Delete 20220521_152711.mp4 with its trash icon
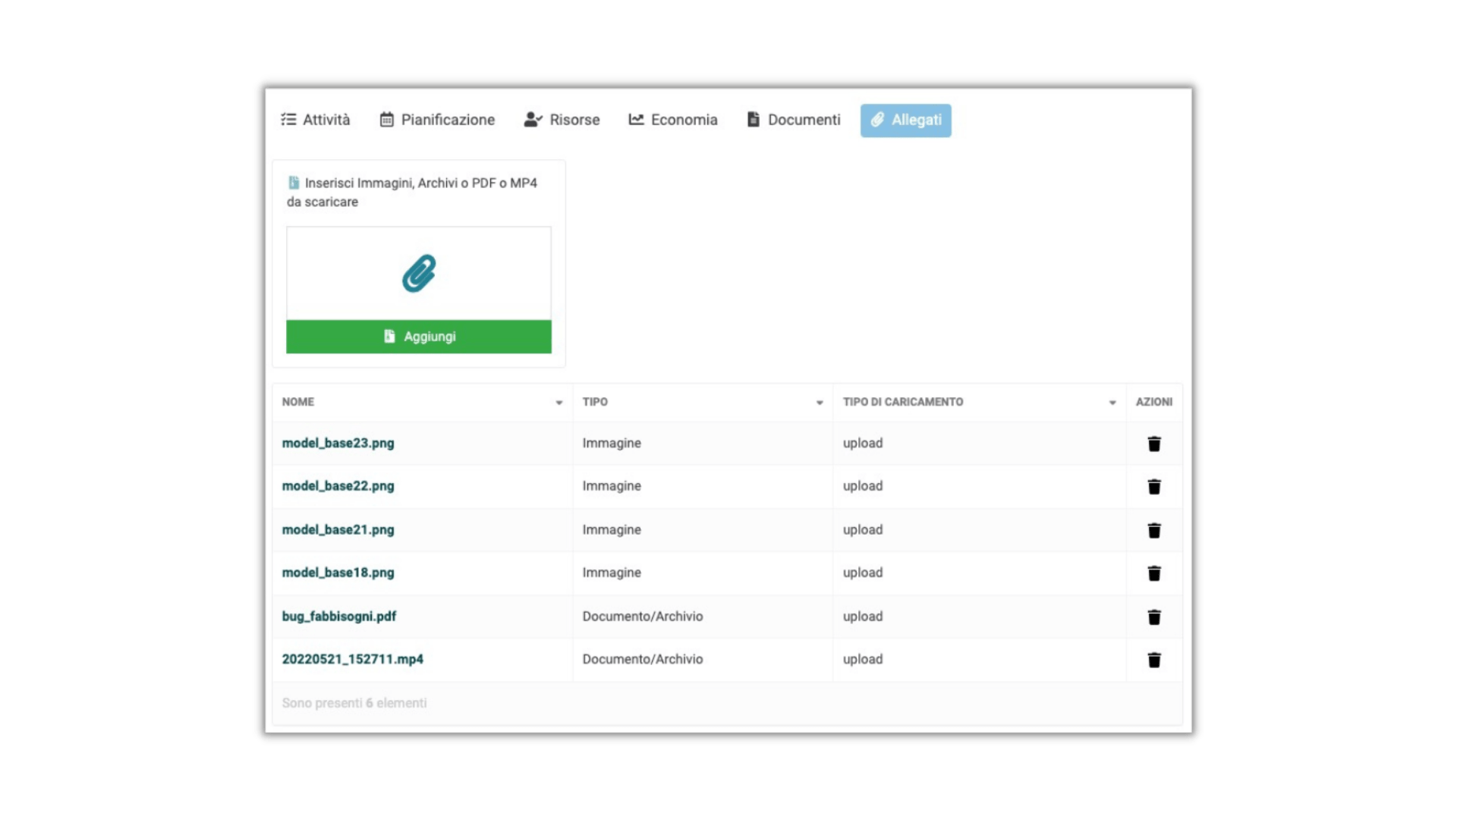 pos(1153,660)
